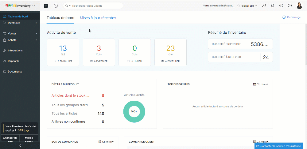Click the envelope icon on assistance button
This screenshot has height=149, width=307.
coord(258,146)
